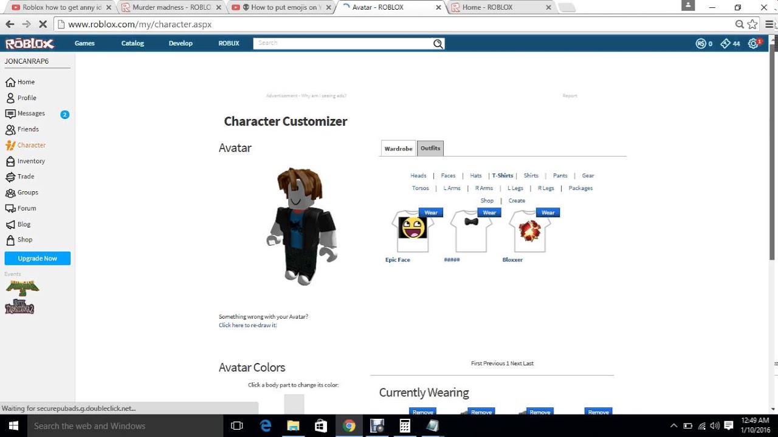Viewport: 778px width, 437px height.
Task: Click the Windows Start button
Action: pyautogui.click(x=13, y=425)
